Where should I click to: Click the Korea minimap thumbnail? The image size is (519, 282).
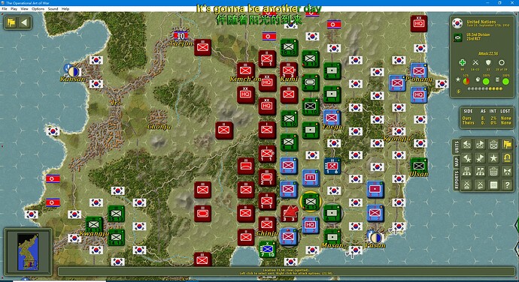coord(28,251)
